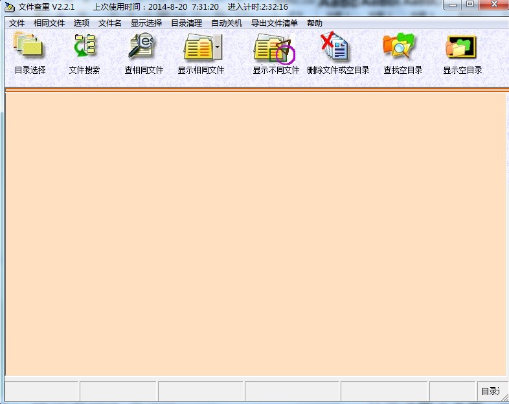Click the 显示空目录 toolbar icon
The image size is (509, 404).
click(460, 47)
